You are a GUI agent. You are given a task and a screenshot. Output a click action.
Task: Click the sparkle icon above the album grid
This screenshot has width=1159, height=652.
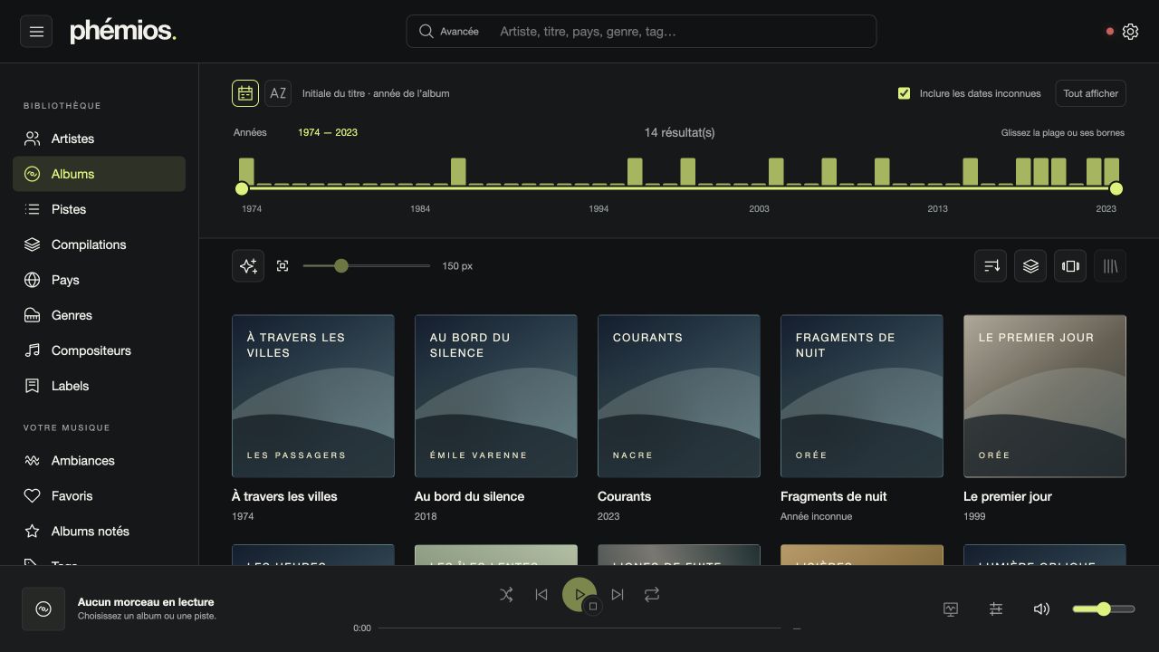(248, 266)
